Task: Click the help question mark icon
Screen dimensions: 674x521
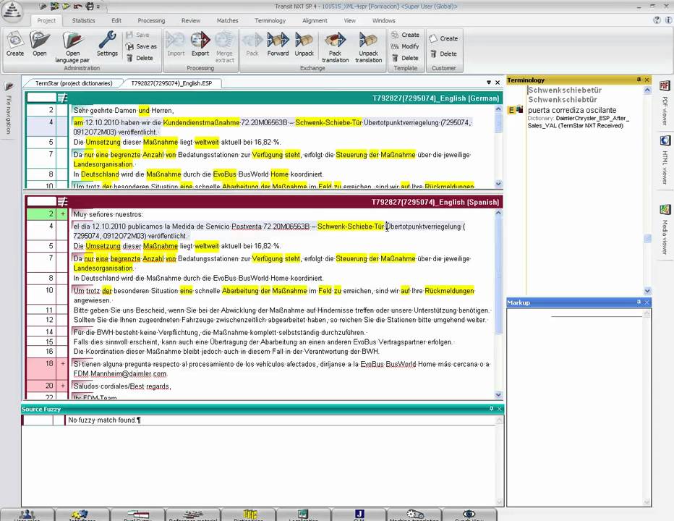Action: coord(657,20)
